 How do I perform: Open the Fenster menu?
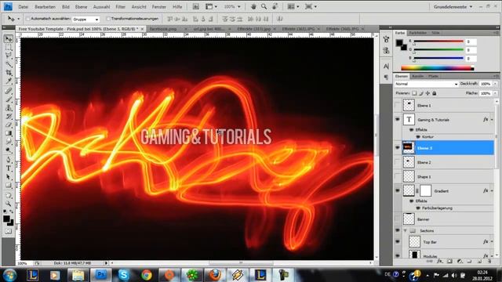coord(159,7)
